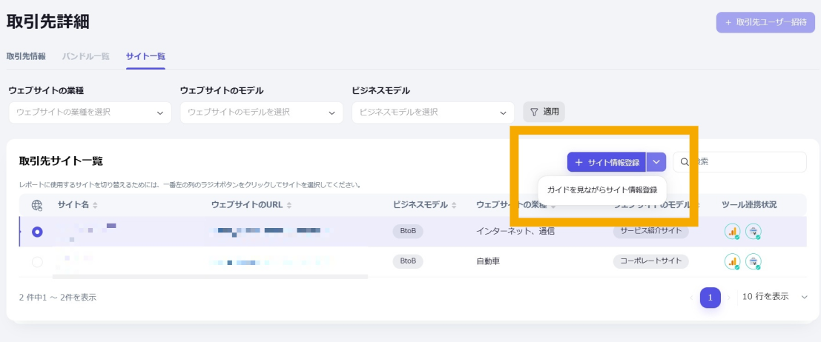
Task: Click Google Analytics icon in first row
Action: 733,232
